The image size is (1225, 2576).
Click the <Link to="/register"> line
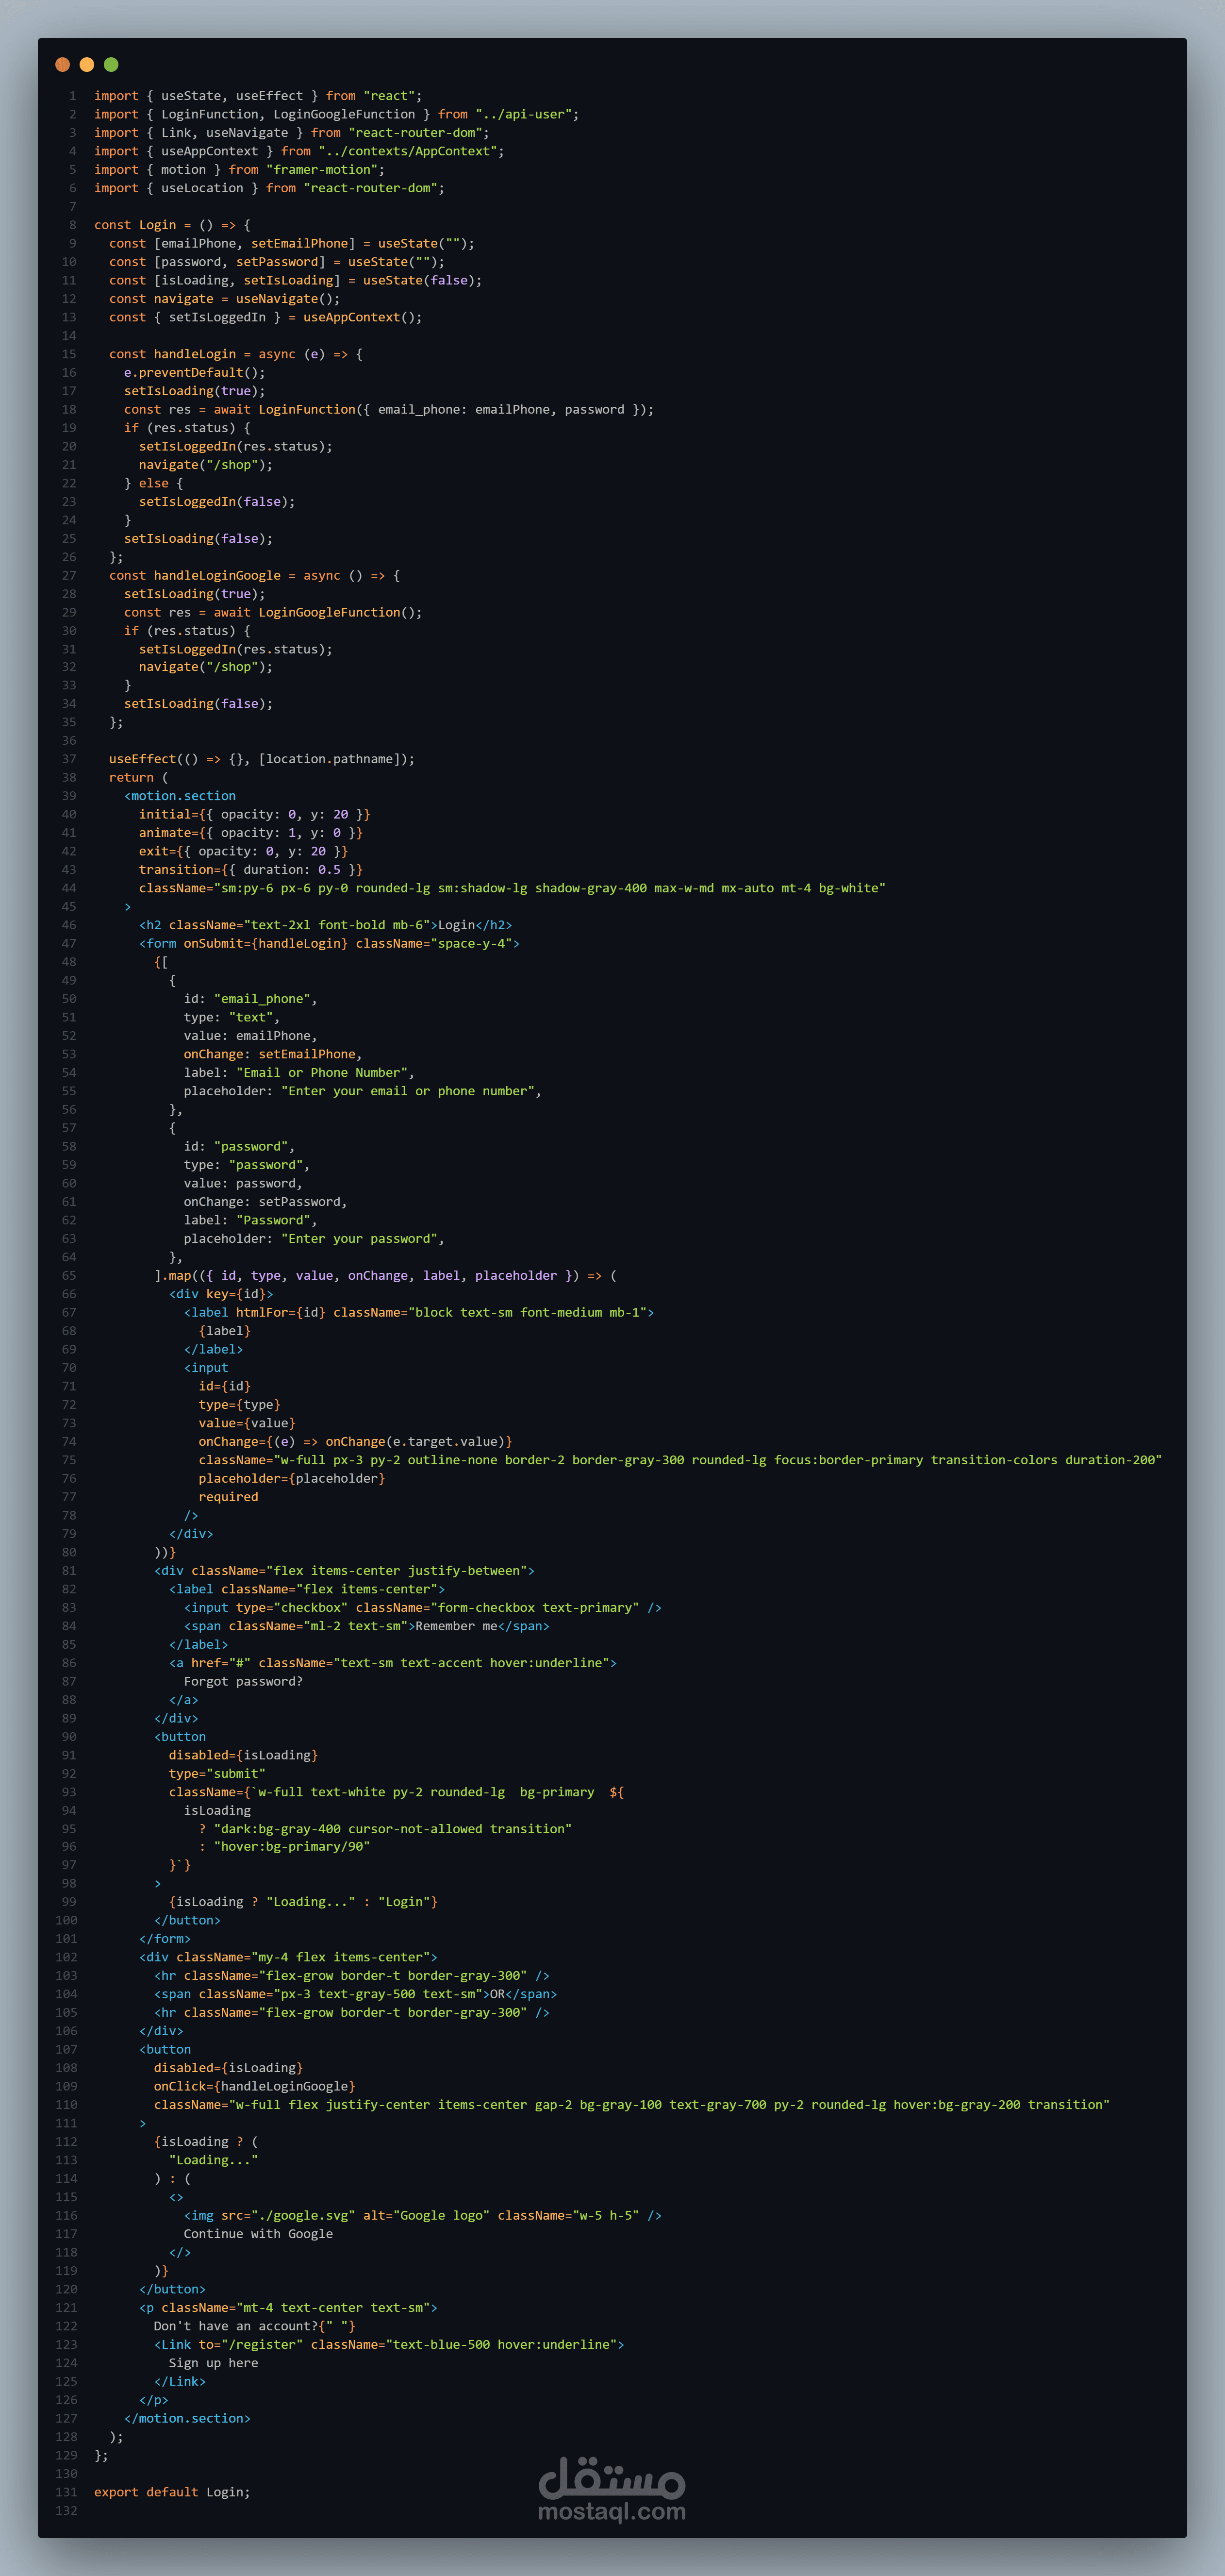point(389,2345)
